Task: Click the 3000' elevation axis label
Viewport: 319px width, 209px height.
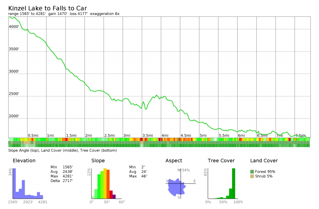Action: coord(14,72)
